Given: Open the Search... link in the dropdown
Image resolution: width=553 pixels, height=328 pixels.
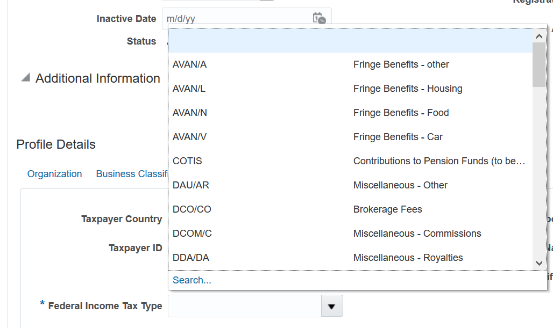Looking at the screenshot, I should point(192,280).
